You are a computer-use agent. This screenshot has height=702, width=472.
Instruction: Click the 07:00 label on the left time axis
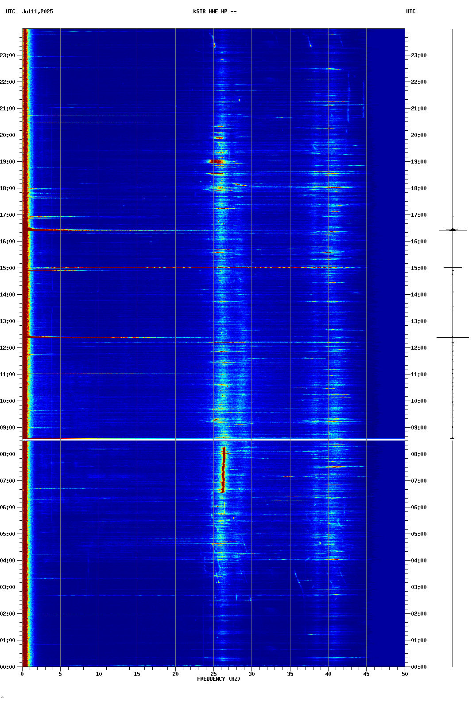(8, 481)
